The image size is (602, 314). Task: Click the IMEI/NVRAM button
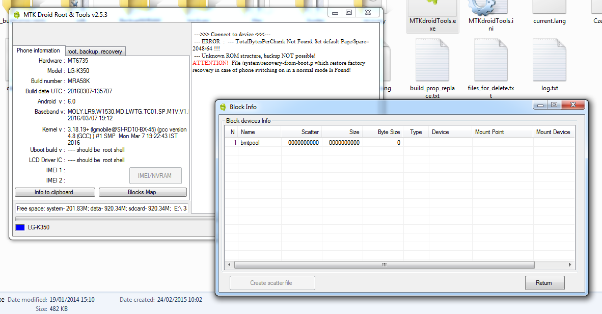155,176
